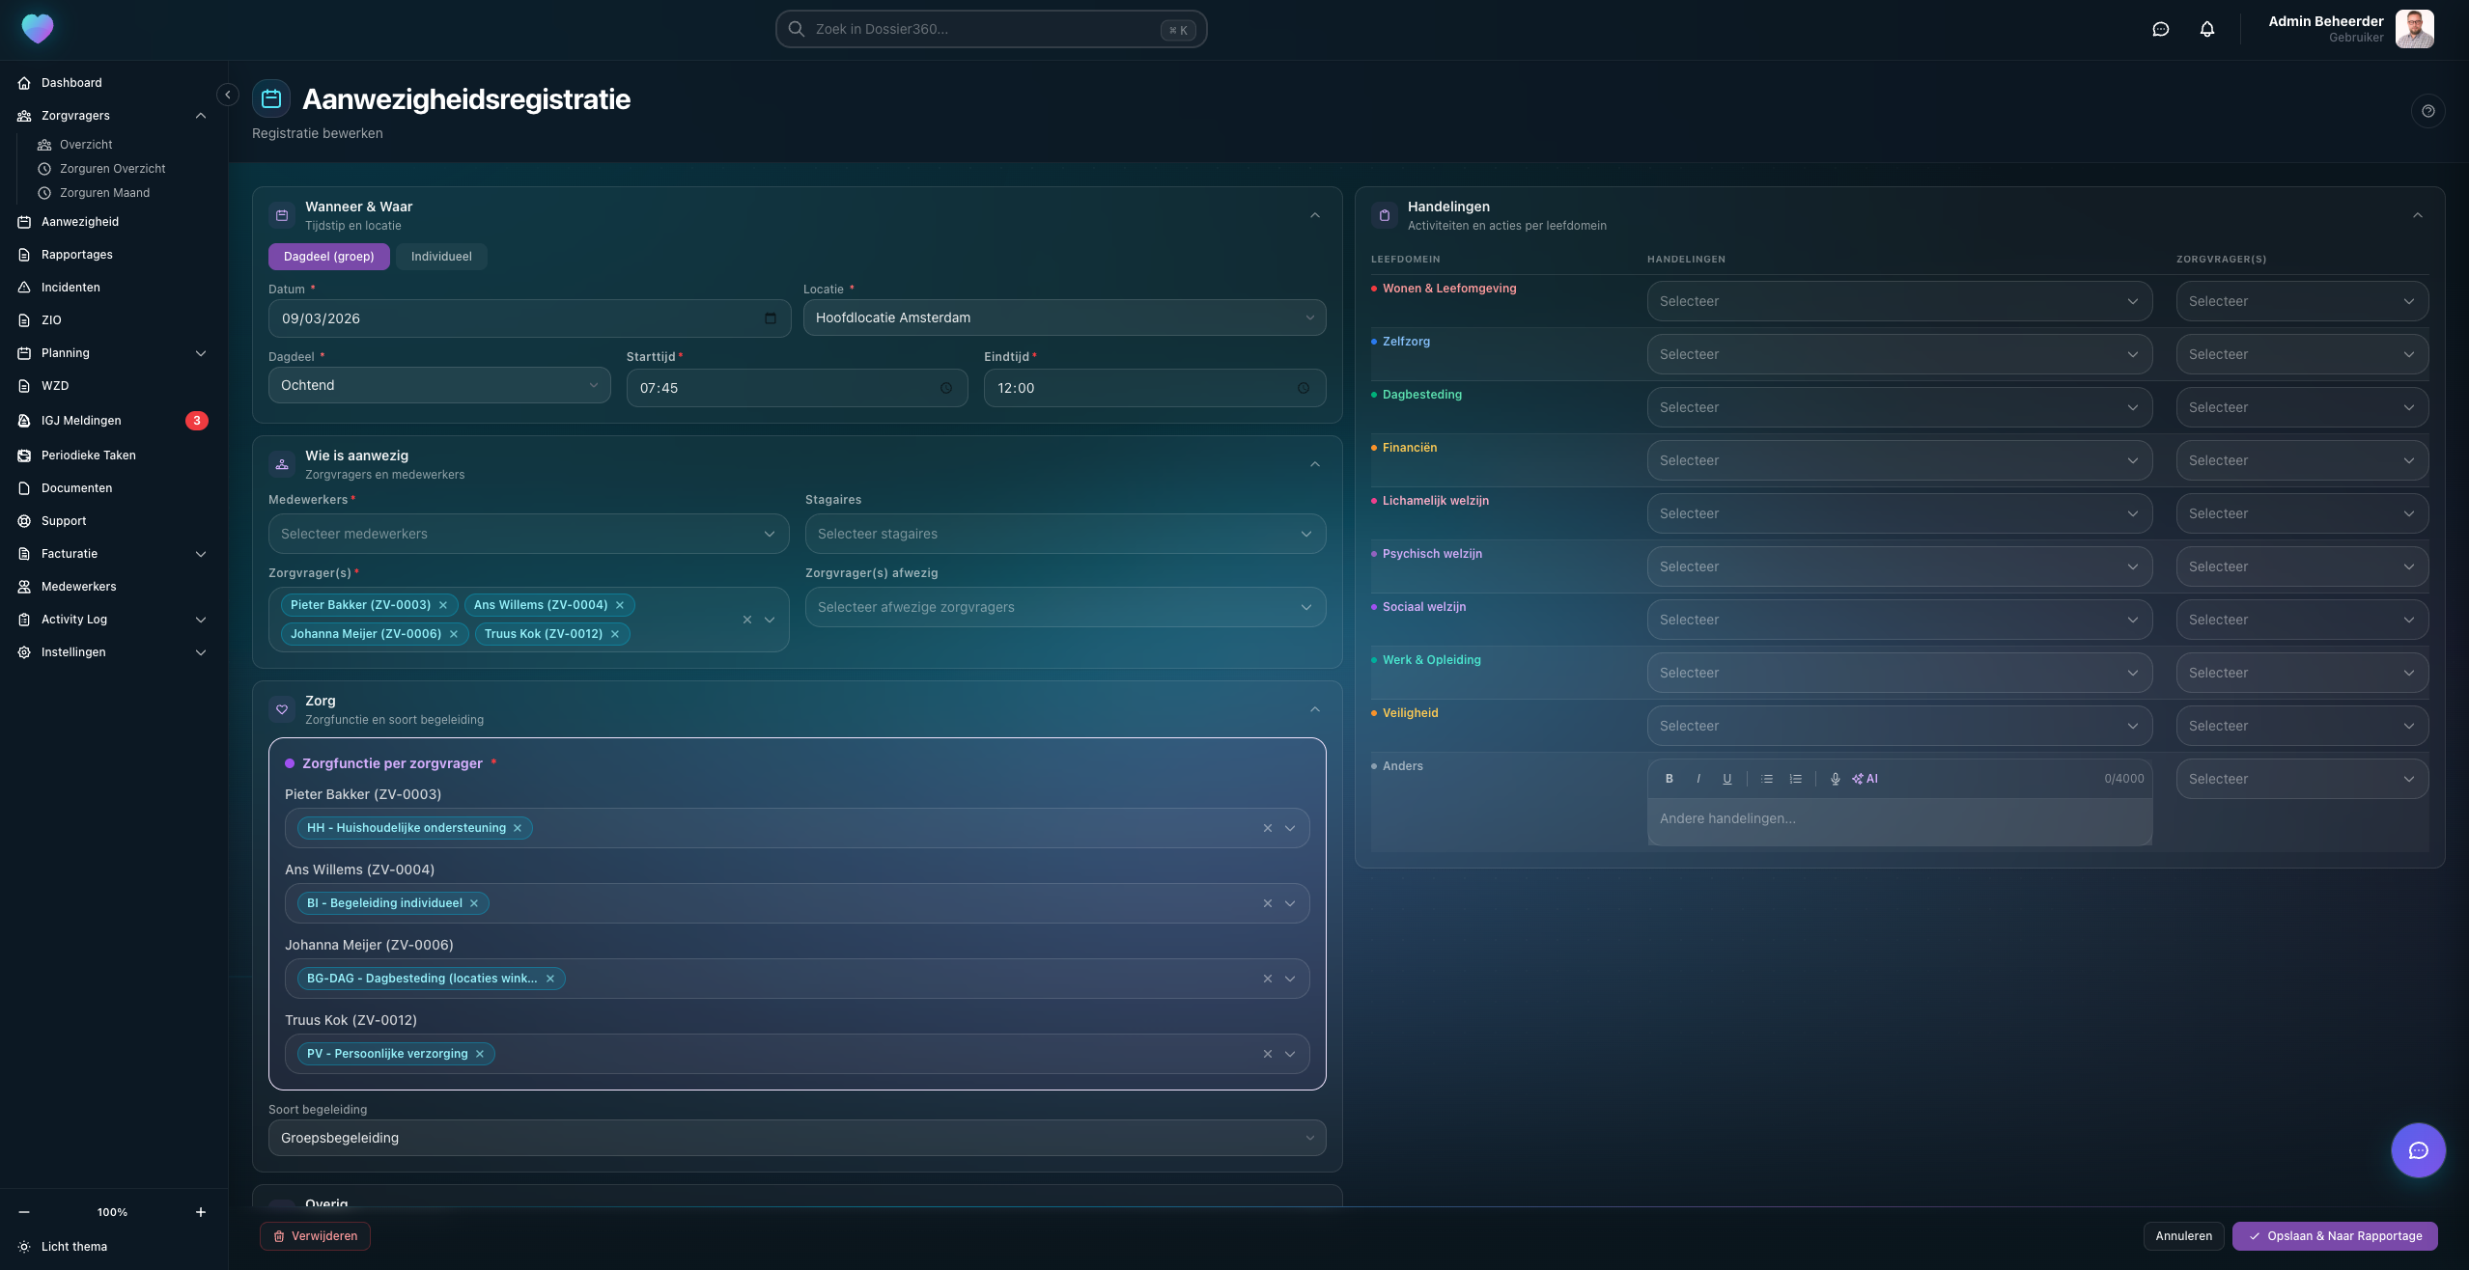Open the floating chat support bubble
The width and height of the screenshot is (2469, 1270).
[x=2417, y=1149]
